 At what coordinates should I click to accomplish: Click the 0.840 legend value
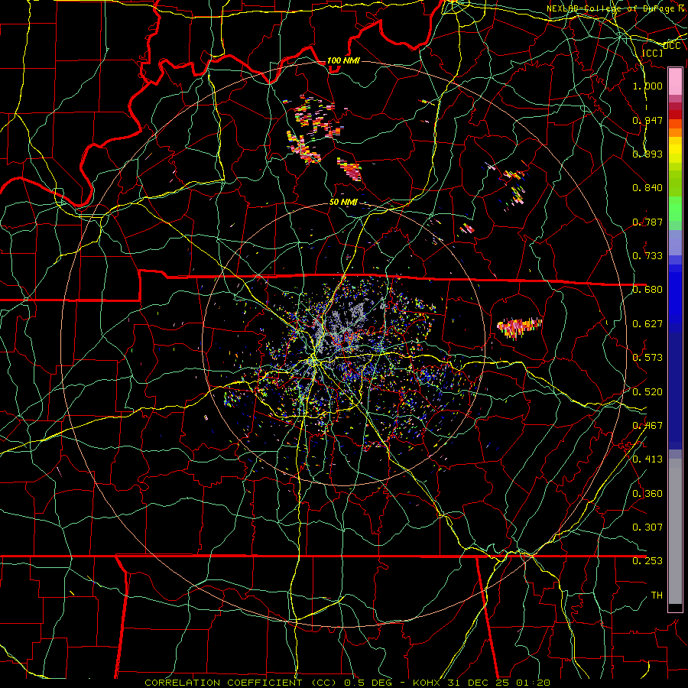point(647,188)
